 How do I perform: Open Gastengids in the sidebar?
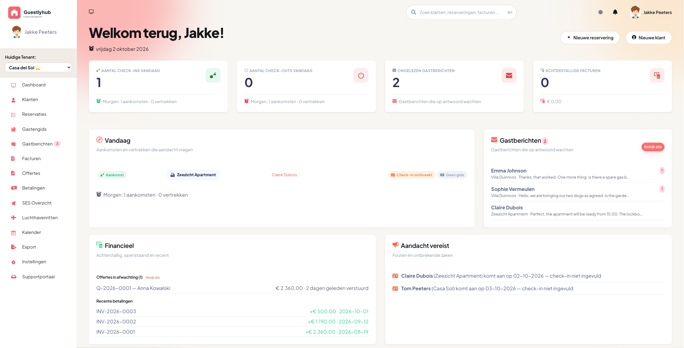[34, 129]
